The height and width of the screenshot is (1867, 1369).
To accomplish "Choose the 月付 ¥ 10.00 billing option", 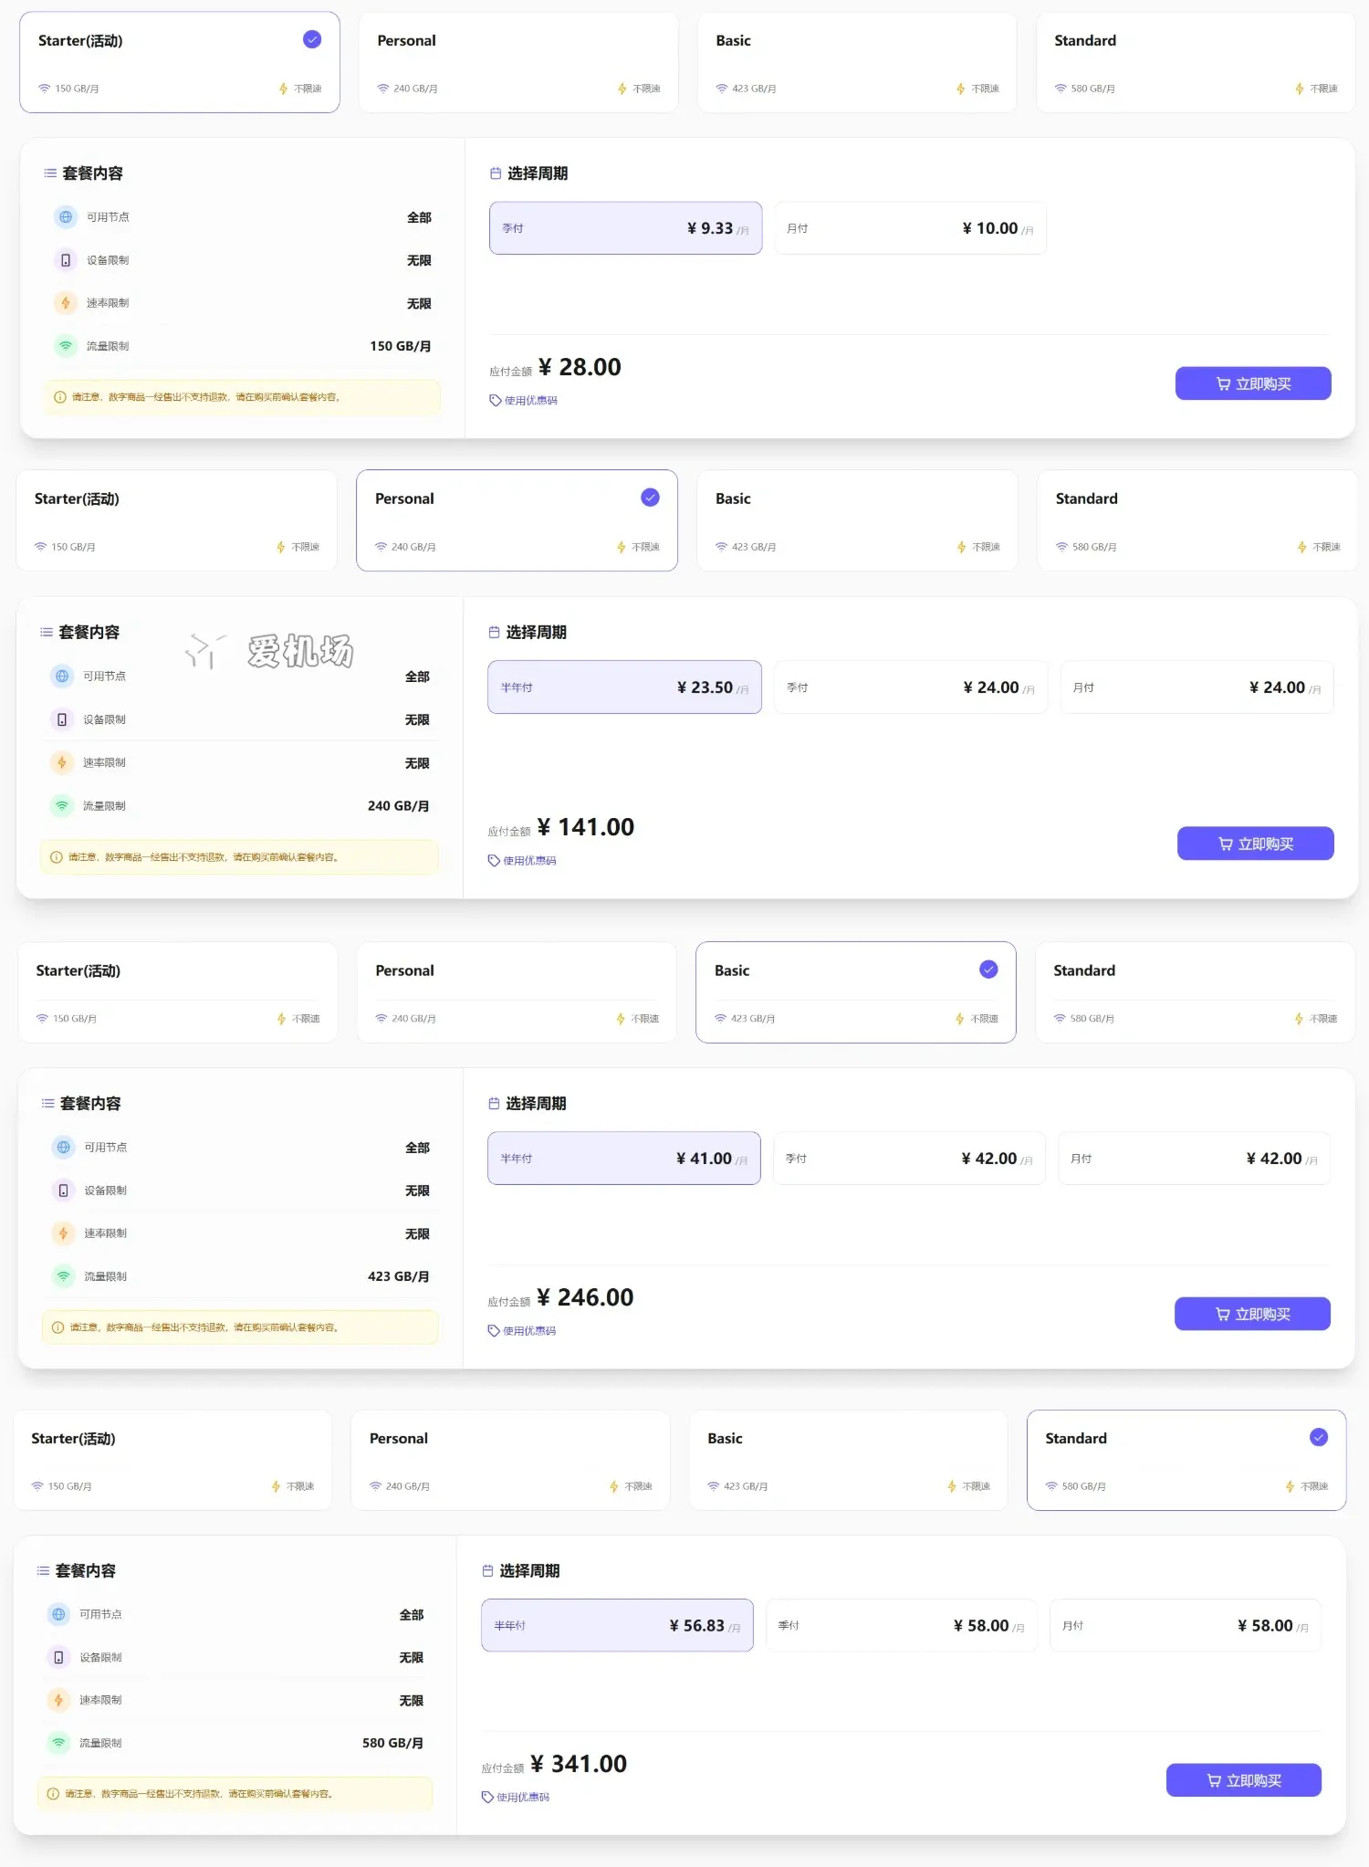I will click(x=910, y=228).
